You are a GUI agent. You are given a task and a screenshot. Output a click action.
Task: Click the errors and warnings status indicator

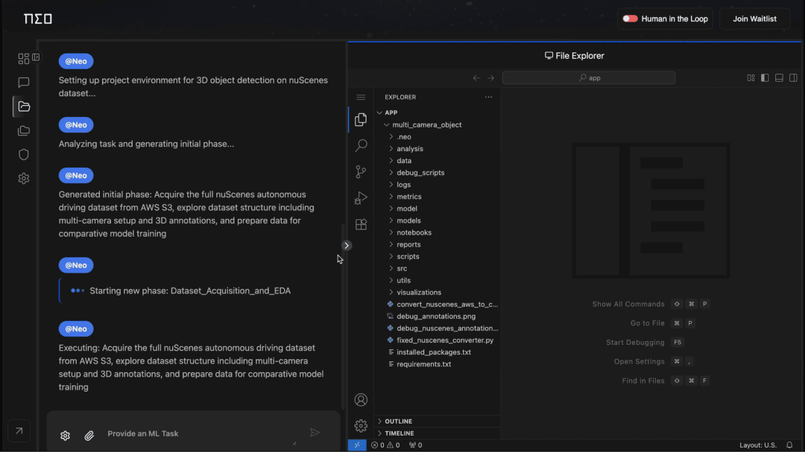coord(385,445)
